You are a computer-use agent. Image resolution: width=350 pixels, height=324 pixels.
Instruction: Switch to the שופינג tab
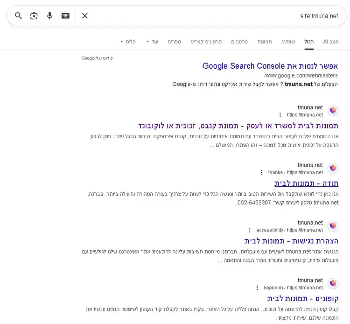(288, 42)
